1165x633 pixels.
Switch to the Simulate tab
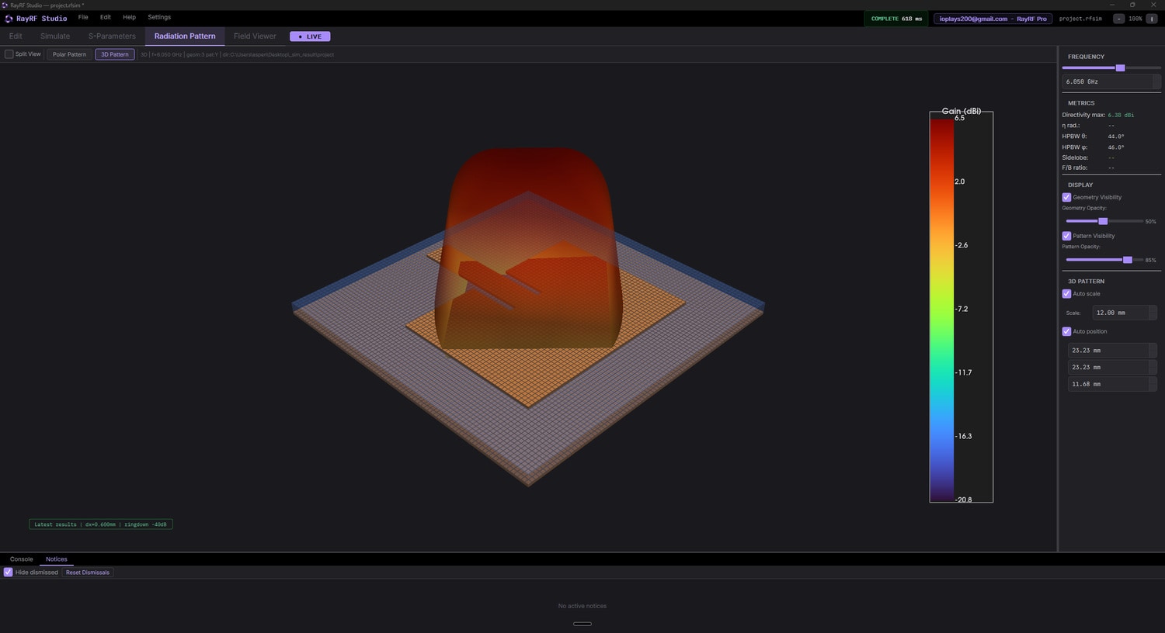tap(55, 36)
